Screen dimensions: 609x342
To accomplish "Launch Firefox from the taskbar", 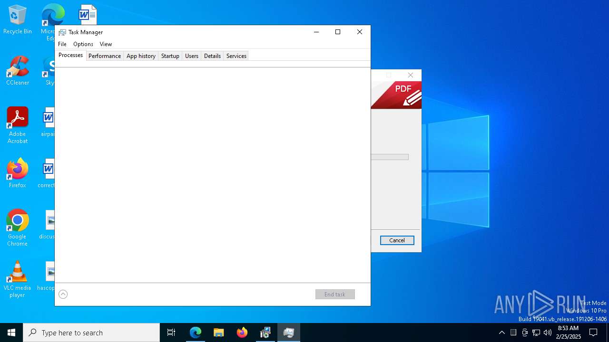I will [242, 332].
